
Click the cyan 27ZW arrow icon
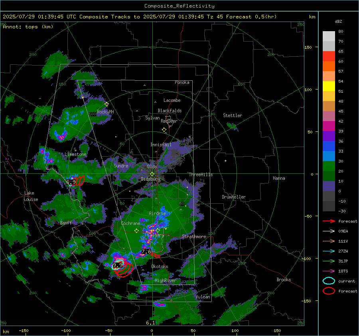tap(329, 251)
